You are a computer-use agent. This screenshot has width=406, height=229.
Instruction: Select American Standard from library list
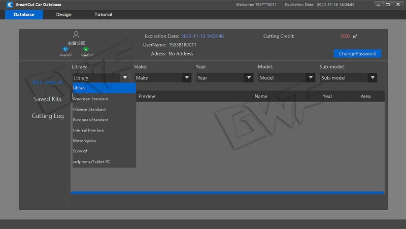coord(91,99)
